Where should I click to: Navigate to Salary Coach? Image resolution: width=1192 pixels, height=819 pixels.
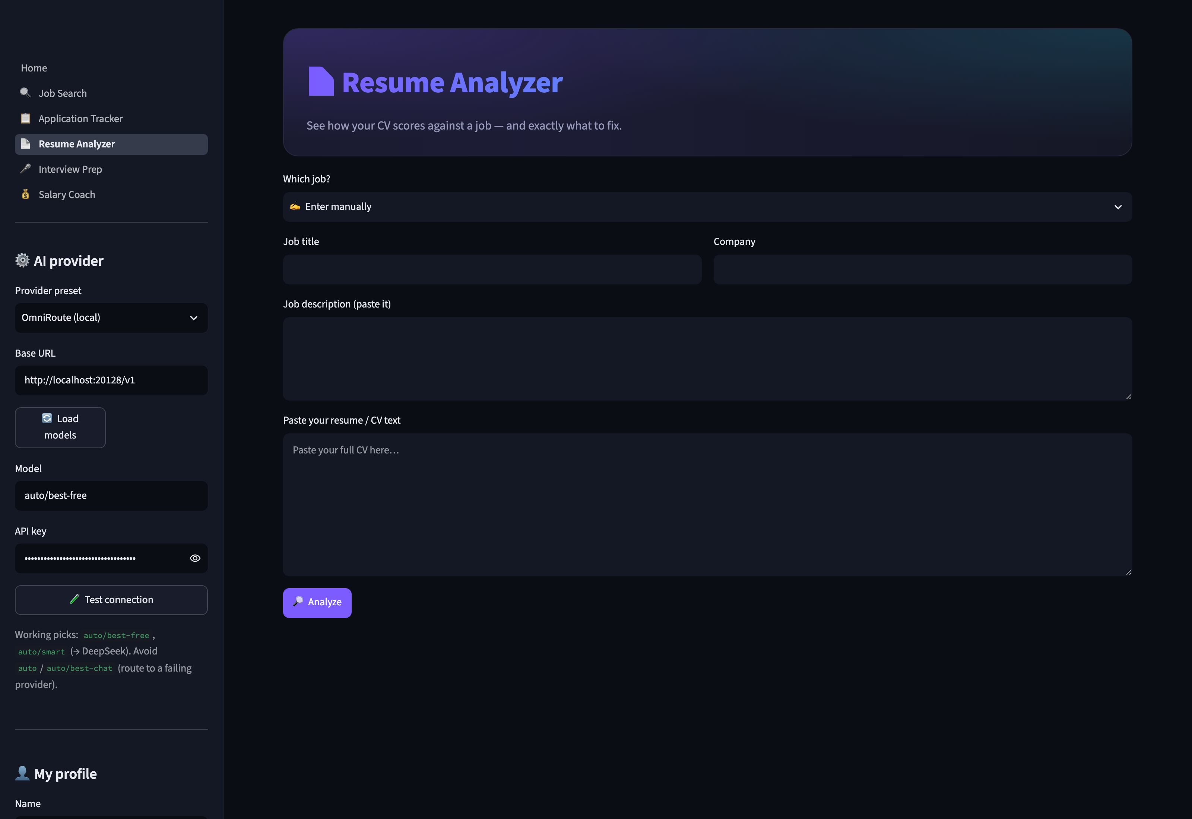111,194
